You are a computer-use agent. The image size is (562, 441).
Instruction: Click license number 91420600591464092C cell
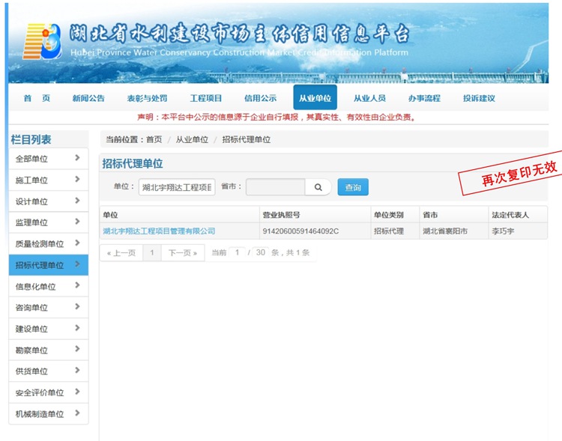click(x=315, y=231)
